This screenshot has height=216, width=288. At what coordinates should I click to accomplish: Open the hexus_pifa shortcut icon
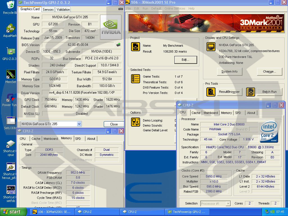11,167
